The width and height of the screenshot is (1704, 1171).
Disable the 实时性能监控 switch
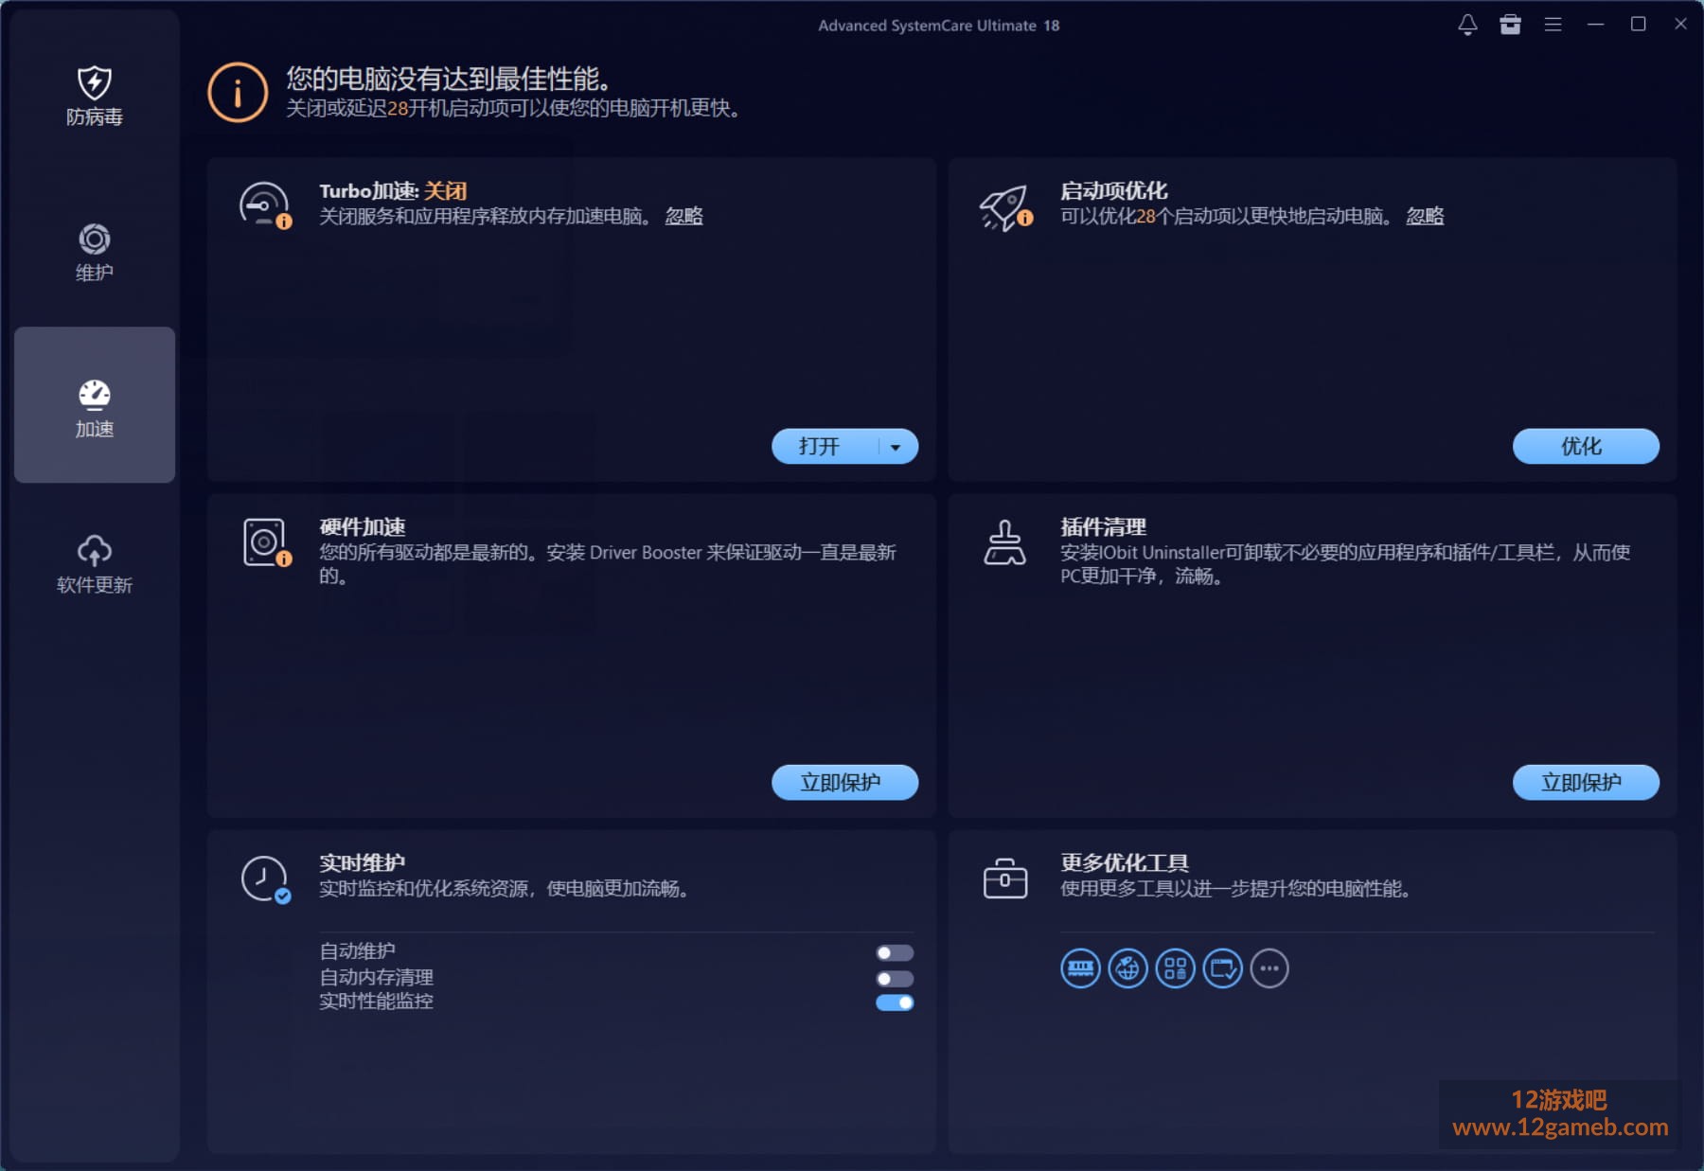895,1002
